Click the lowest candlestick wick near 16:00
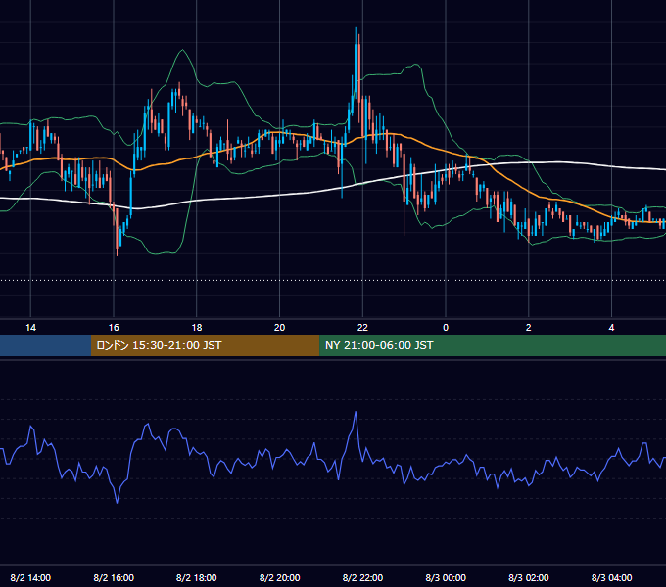The image size is (666, 587). (117, 233)
